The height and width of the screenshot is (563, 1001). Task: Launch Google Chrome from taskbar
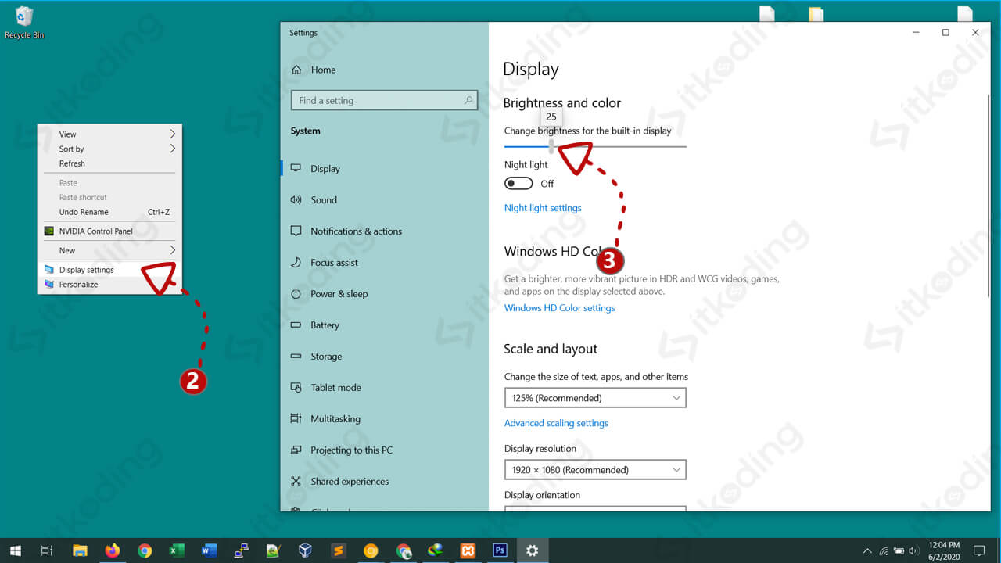pos(145,550)
